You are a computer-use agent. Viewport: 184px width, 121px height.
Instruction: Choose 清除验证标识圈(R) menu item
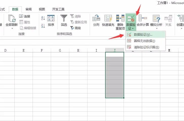(146, 47)
